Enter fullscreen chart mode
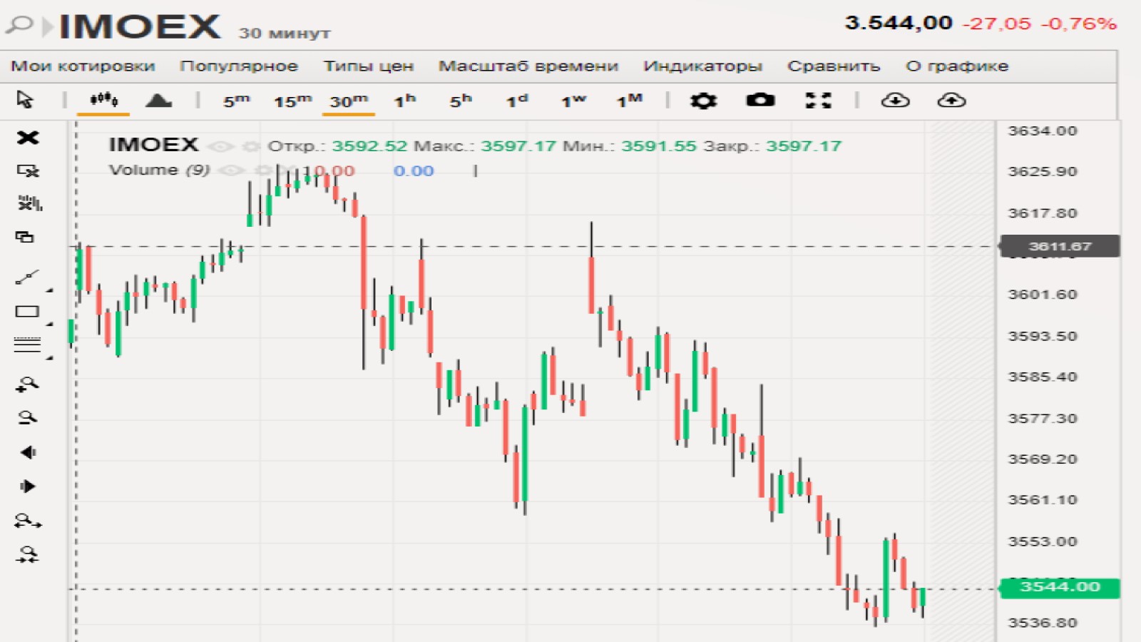The image size is (1141, 642). tap(818, 101)
